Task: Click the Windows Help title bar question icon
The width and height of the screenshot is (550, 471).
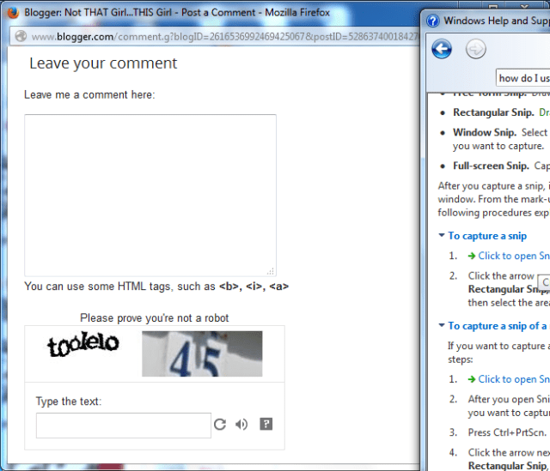Action: coord(433,20)
